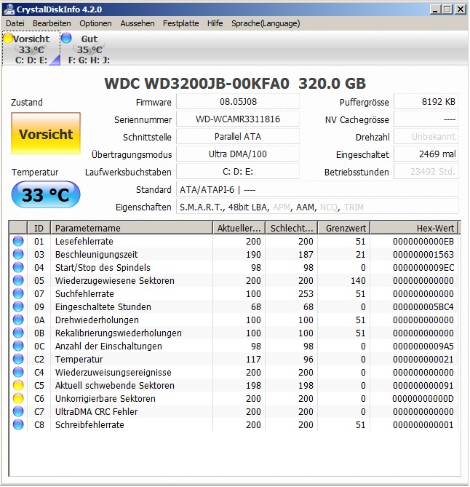
Task: Open the Aussehen menu
Action: pyautogui.click(x=138, y=23)
